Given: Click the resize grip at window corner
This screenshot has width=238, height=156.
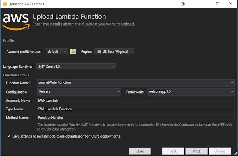Looking at the screenshot, I should (x=235, y=154).
